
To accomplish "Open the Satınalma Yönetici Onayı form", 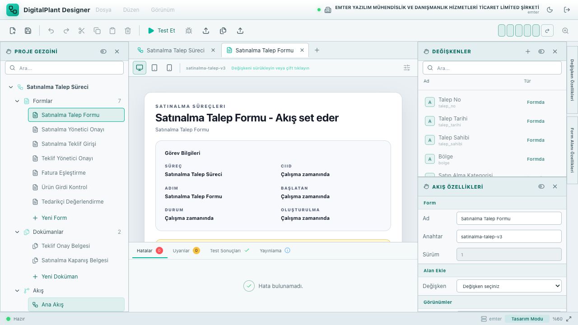I will 76,130.
